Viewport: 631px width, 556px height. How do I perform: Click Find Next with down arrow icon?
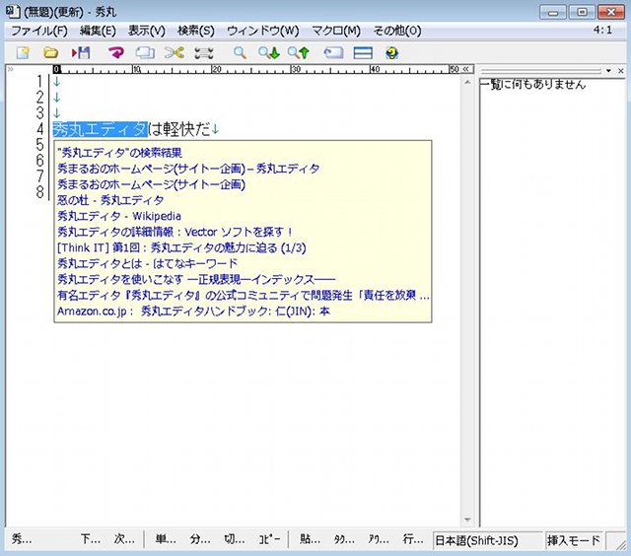269,52
